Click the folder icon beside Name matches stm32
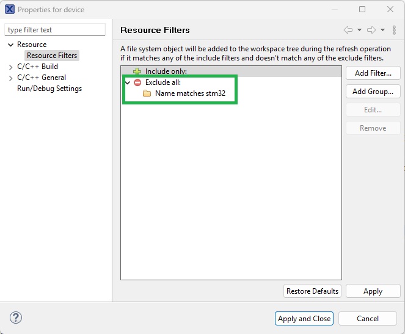The height and width of the screenshot is (334, 405). (x=147, y=93)
